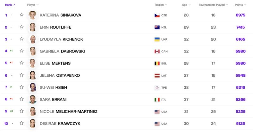Viewport: 253px width, 132px height.
Task: Click the TPE region emblem icon
Action: tap(157, 88)
